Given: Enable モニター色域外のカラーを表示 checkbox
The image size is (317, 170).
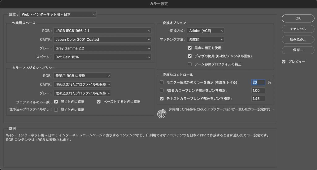Looking at the screenshot, I should pos(162,83).
